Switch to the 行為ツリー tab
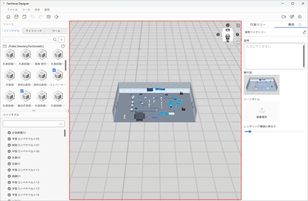The height and width of the screenshot is (201, 308). (258, 24)
